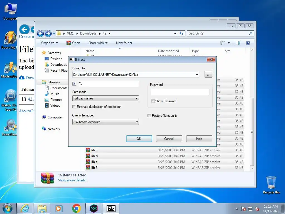Viewport: 285px width, 214px height.
Task: Click OK in the Extract dialog
Action: click(x=139, y=139)
